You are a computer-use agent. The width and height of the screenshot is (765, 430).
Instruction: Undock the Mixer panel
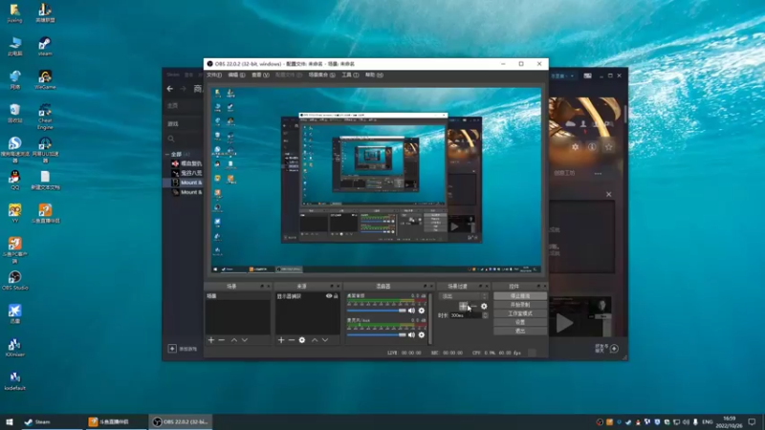point(425,286)
